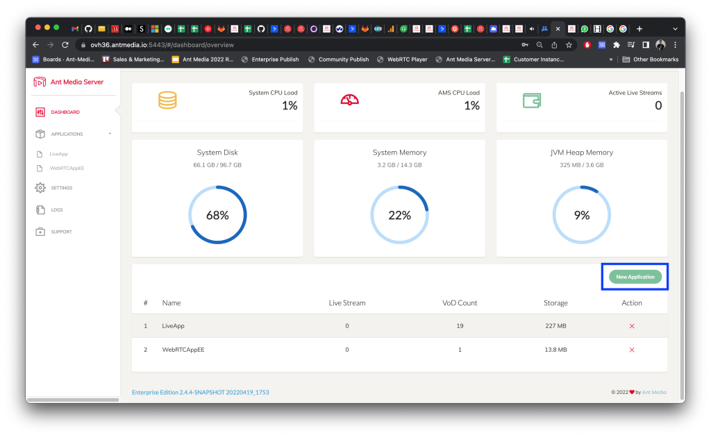711x437 pixels.
Task: Open WebRTCAppEE link in applications table
Action: (x=183, y=350)
